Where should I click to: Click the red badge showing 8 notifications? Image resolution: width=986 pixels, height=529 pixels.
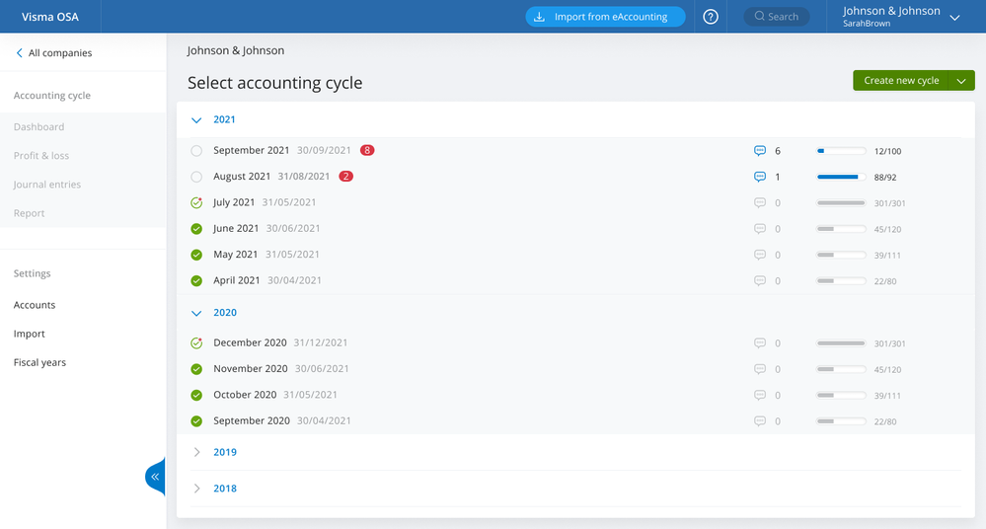click(367, 150)
